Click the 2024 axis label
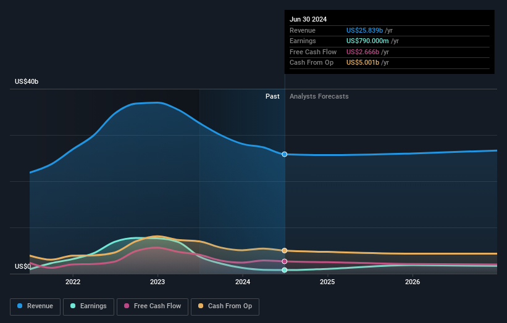Screen dimensions: 507x323 (243, 282)
